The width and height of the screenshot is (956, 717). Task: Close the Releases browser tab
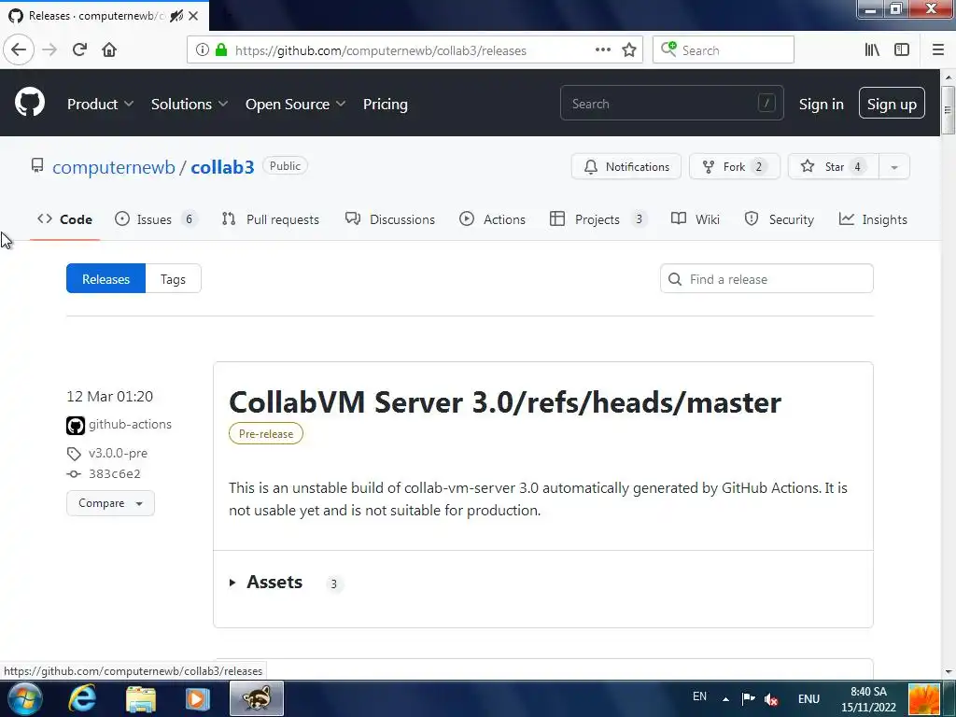click(193, 16)
